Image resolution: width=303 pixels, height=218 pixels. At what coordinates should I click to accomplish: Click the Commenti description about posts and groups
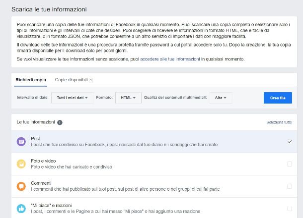coord(125,189)
